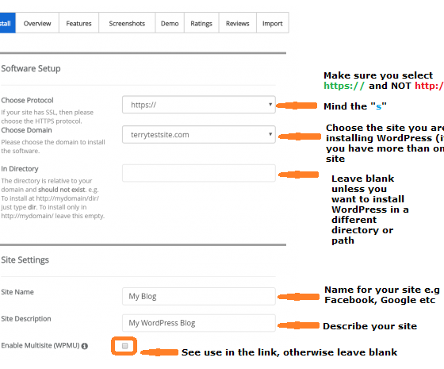The image size is (444, 369).
Task: Open the Choose Protocol dropdown
Action: click(199, 105)
